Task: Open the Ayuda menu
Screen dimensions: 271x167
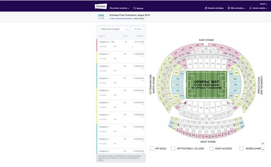Action: [x=263, y=4]
